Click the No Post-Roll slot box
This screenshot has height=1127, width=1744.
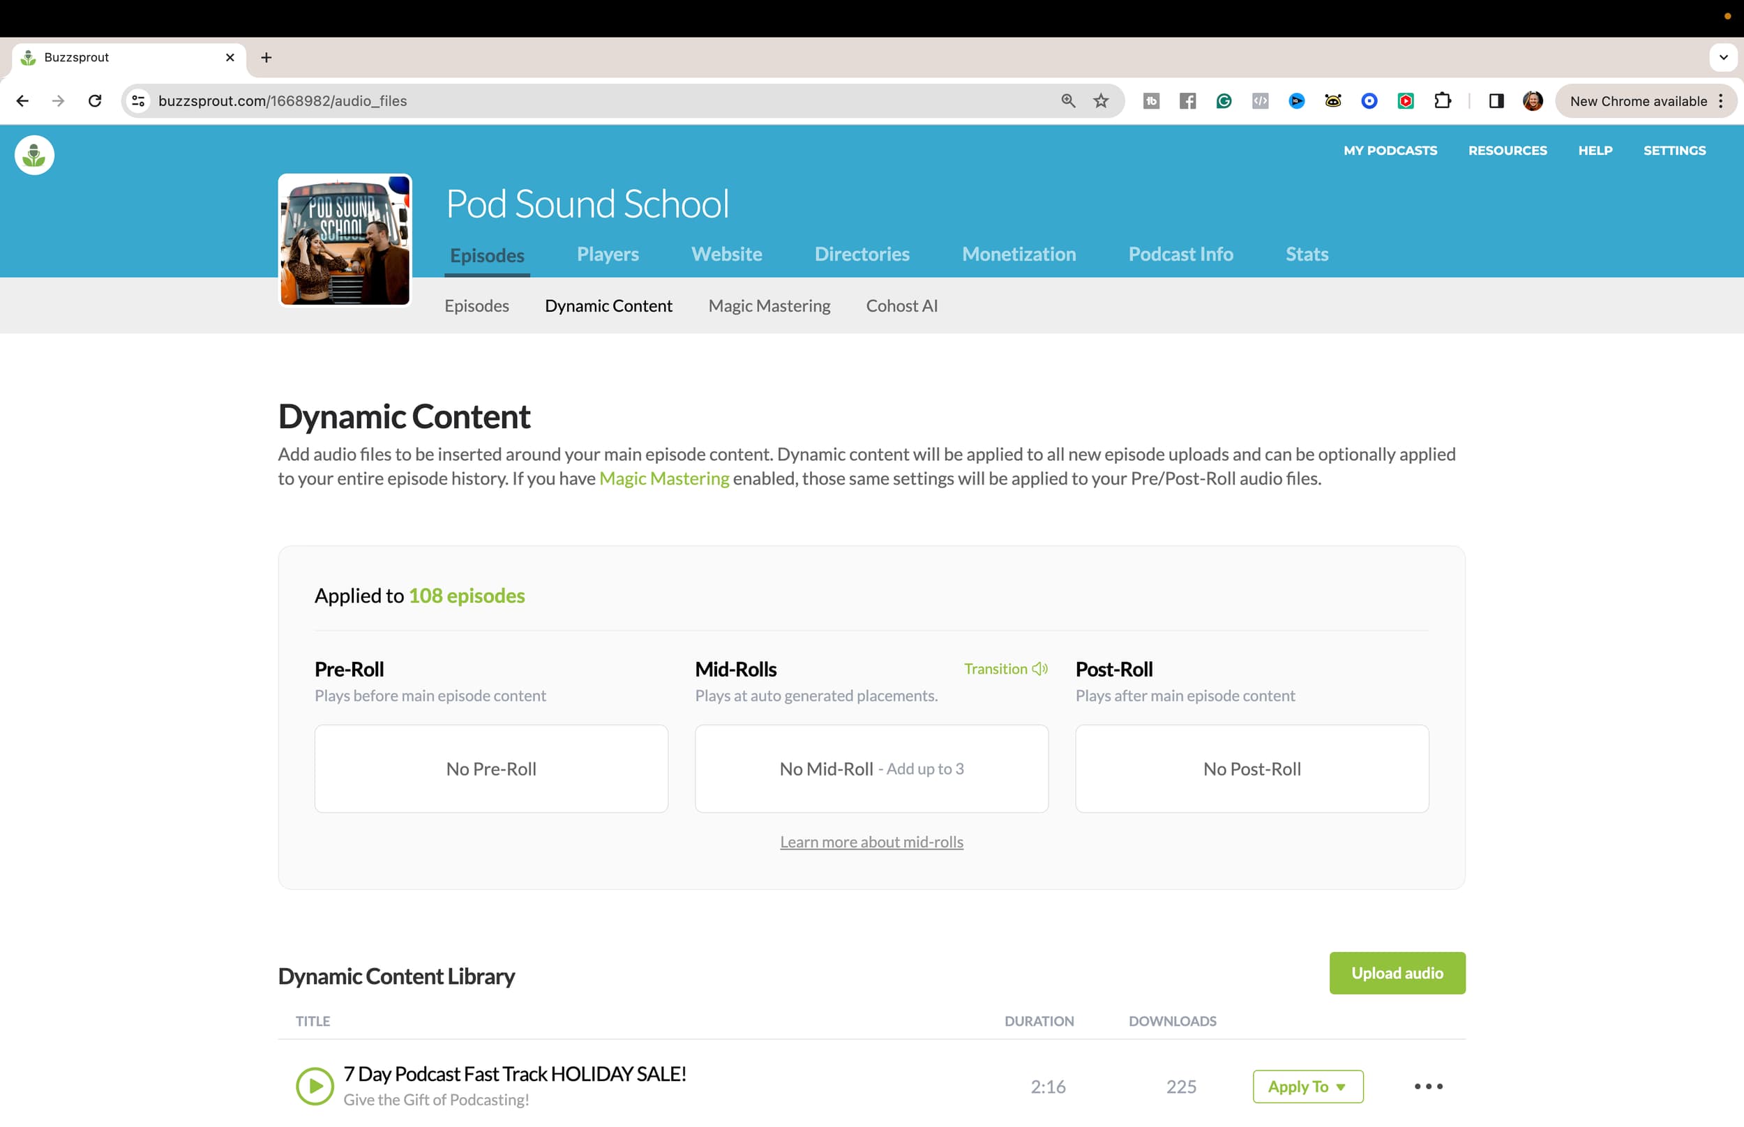click(x=1252, y=769)
